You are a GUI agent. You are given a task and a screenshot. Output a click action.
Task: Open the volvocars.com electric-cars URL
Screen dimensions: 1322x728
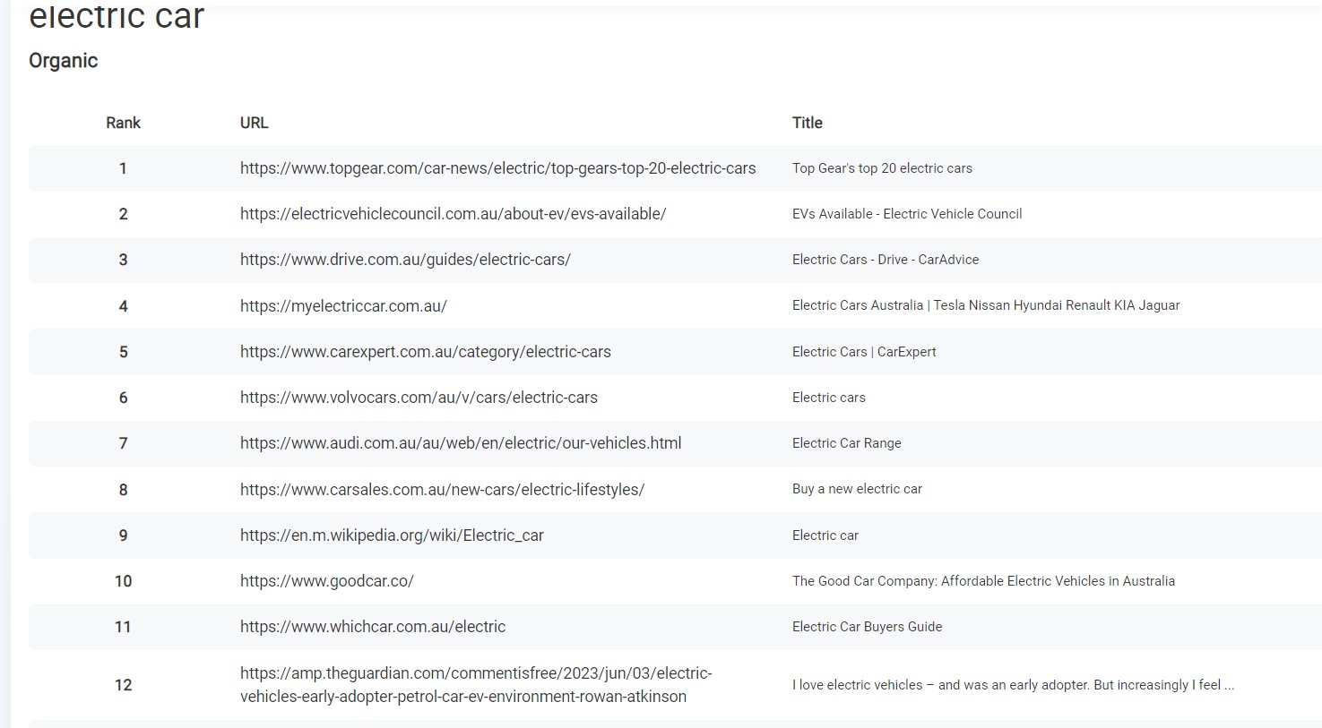click(419, 398)
